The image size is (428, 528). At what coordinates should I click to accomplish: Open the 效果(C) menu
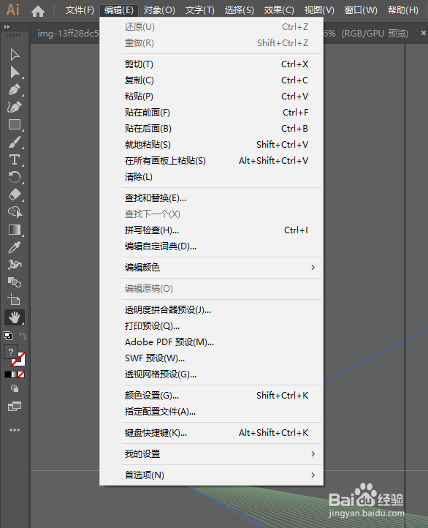[279, 10]
